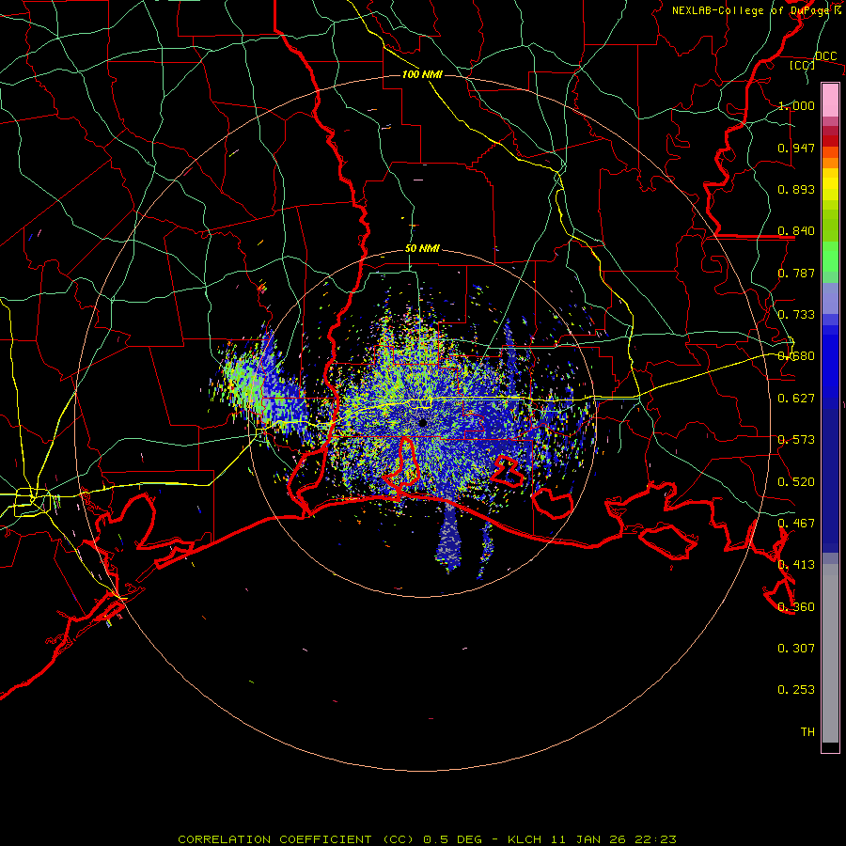Image resolution: width=846 pixels, height=846 pixels.
Task: Click the black KLCH radar site dot
Action: click(423, 422)
